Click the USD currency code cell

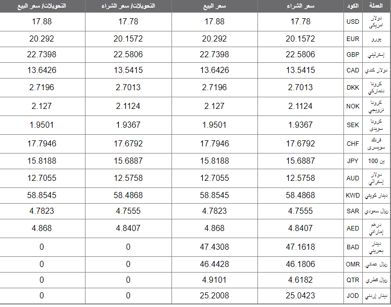(353, 22)
